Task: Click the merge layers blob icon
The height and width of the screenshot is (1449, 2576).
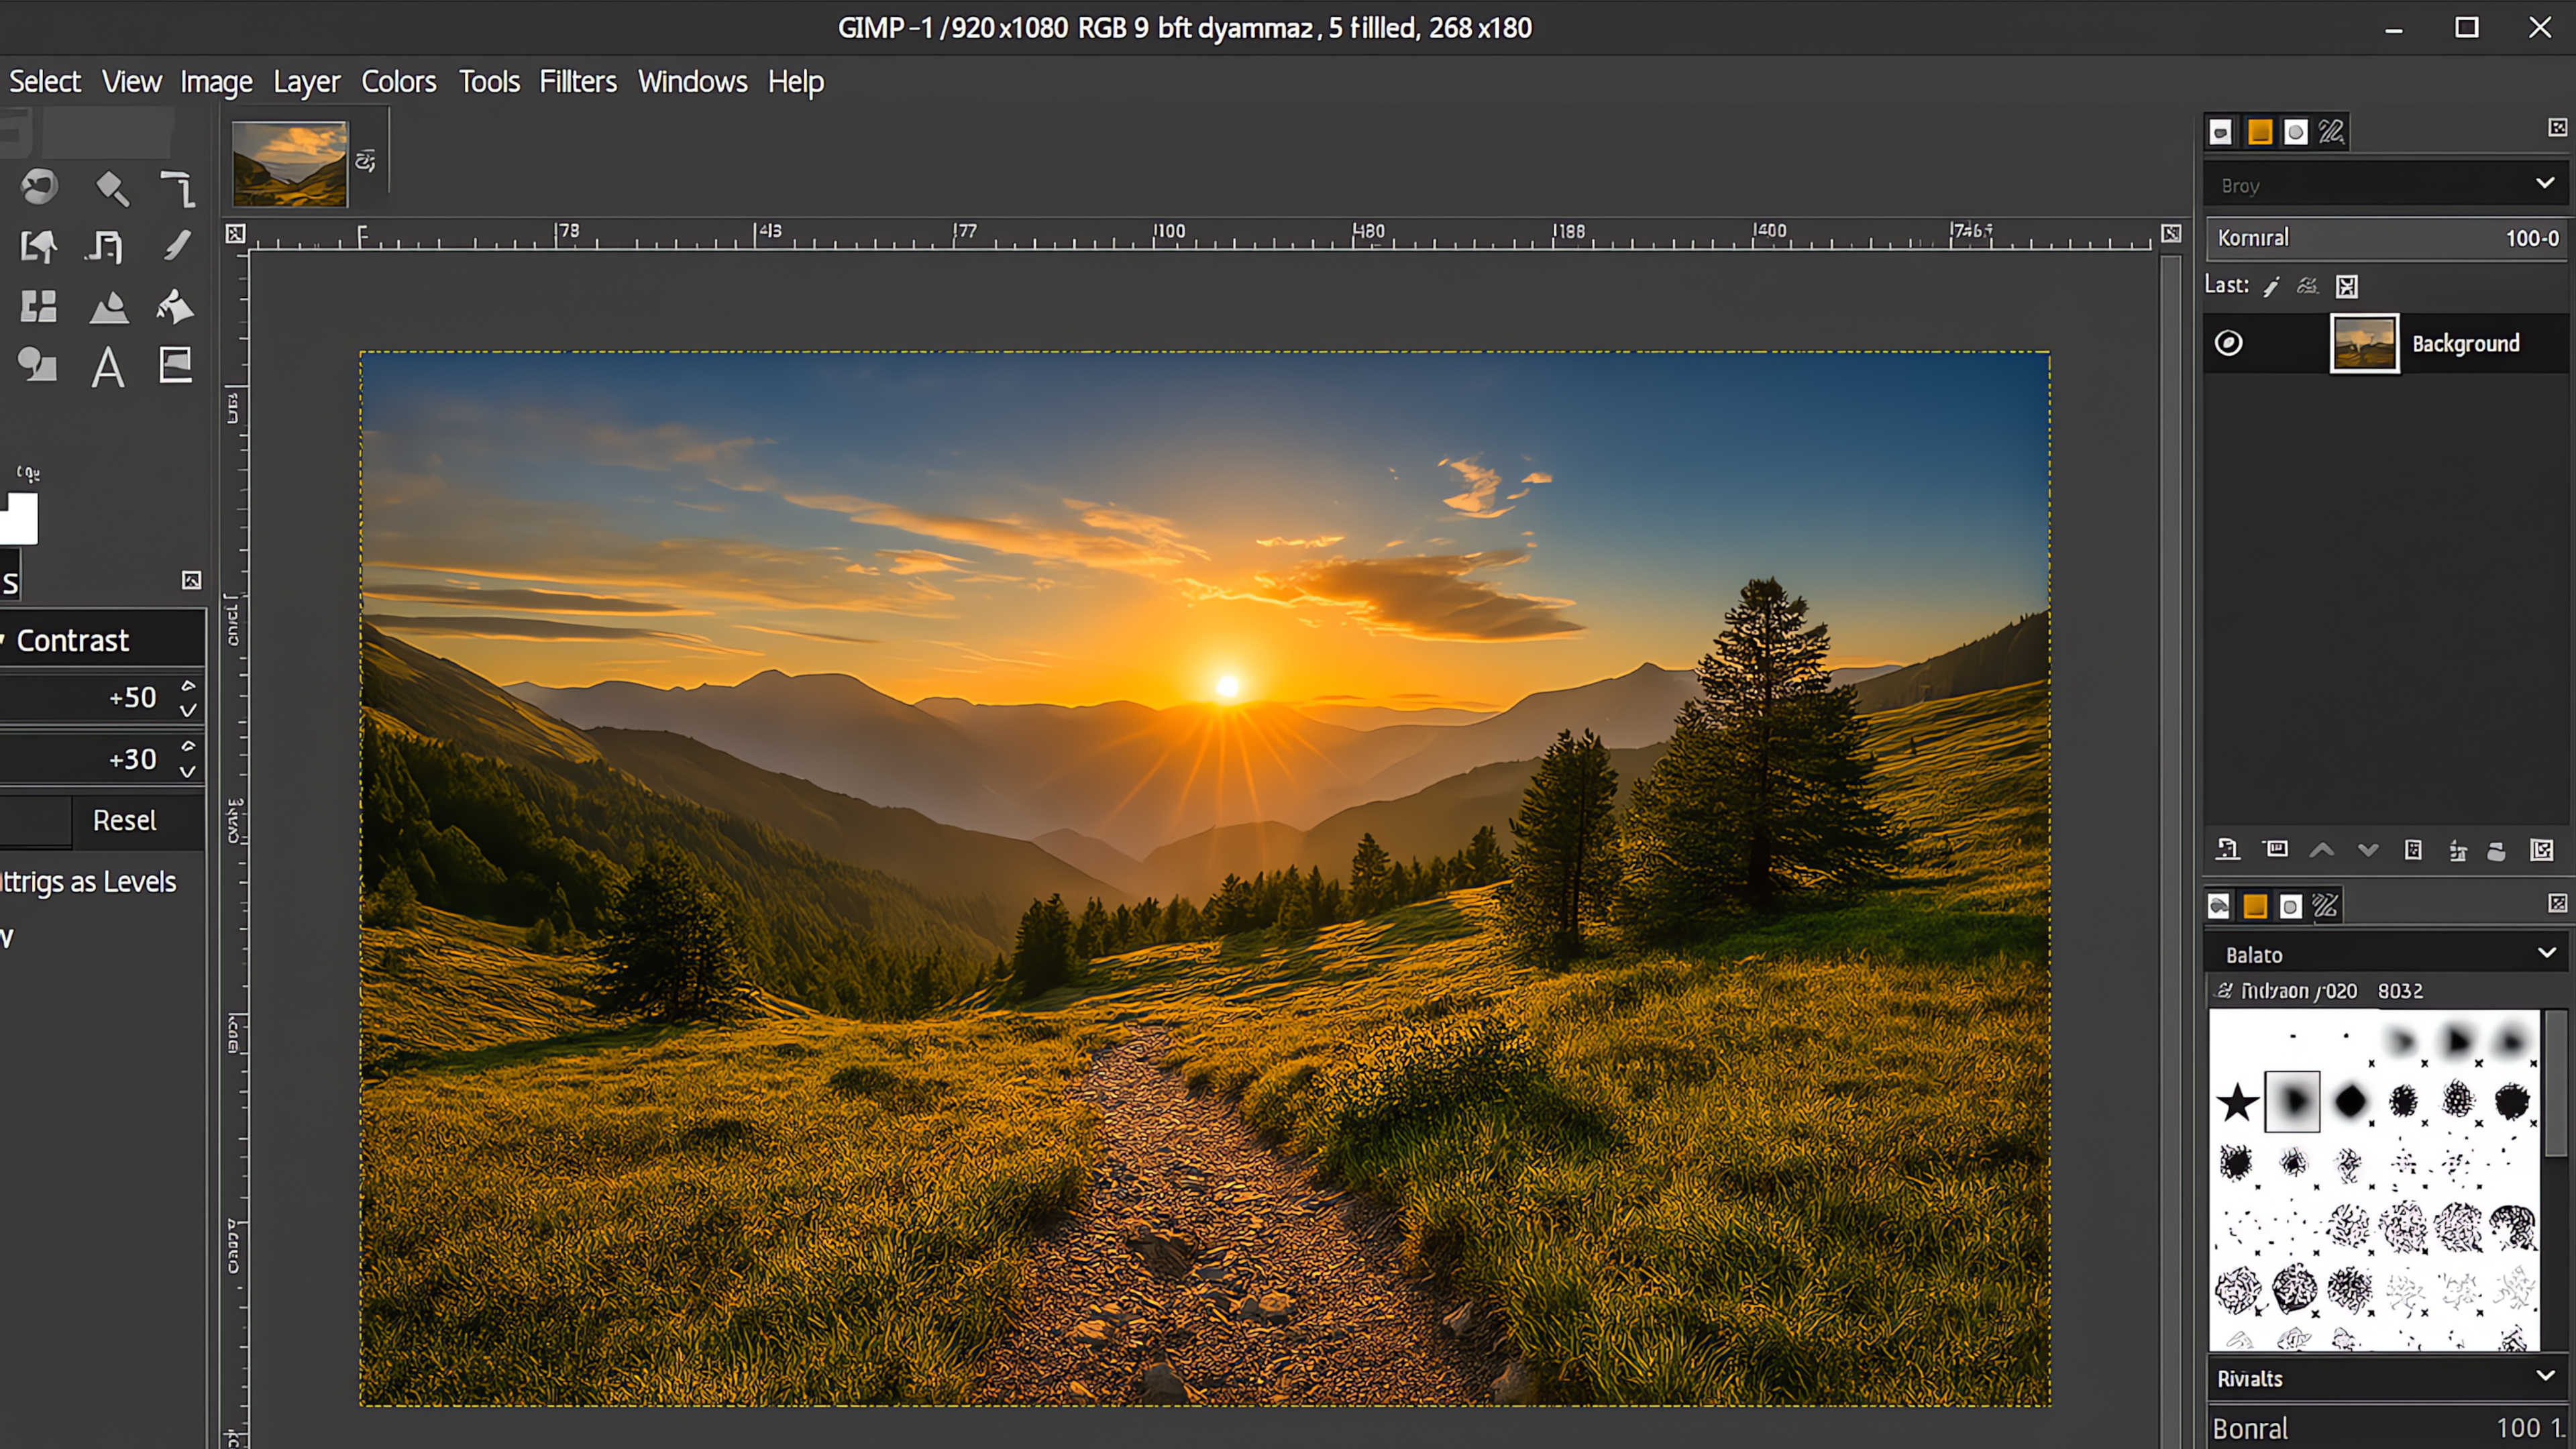Action: (2497, 851)
